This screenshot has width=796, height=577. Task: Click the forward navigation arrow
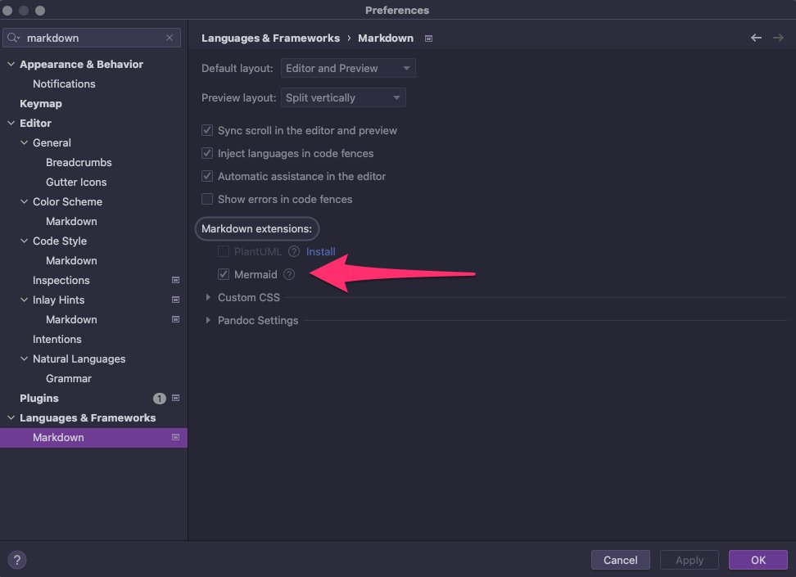tap(778, 38)
